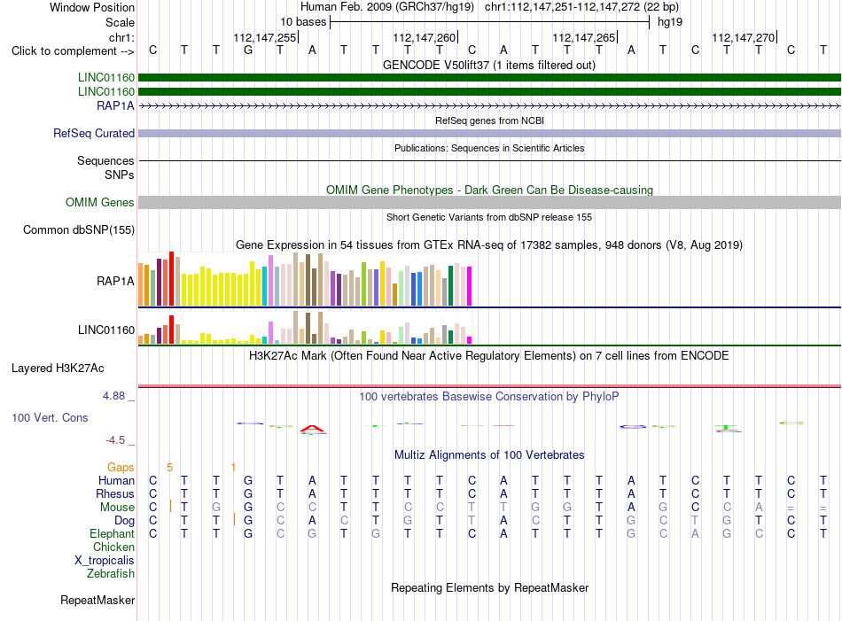This screenshot has width=842, height=621.
Task: Click the chr1:112,147,251-112,147,272 (22 bp) position text
Action: pyautogui.click(x=581, y=7)
